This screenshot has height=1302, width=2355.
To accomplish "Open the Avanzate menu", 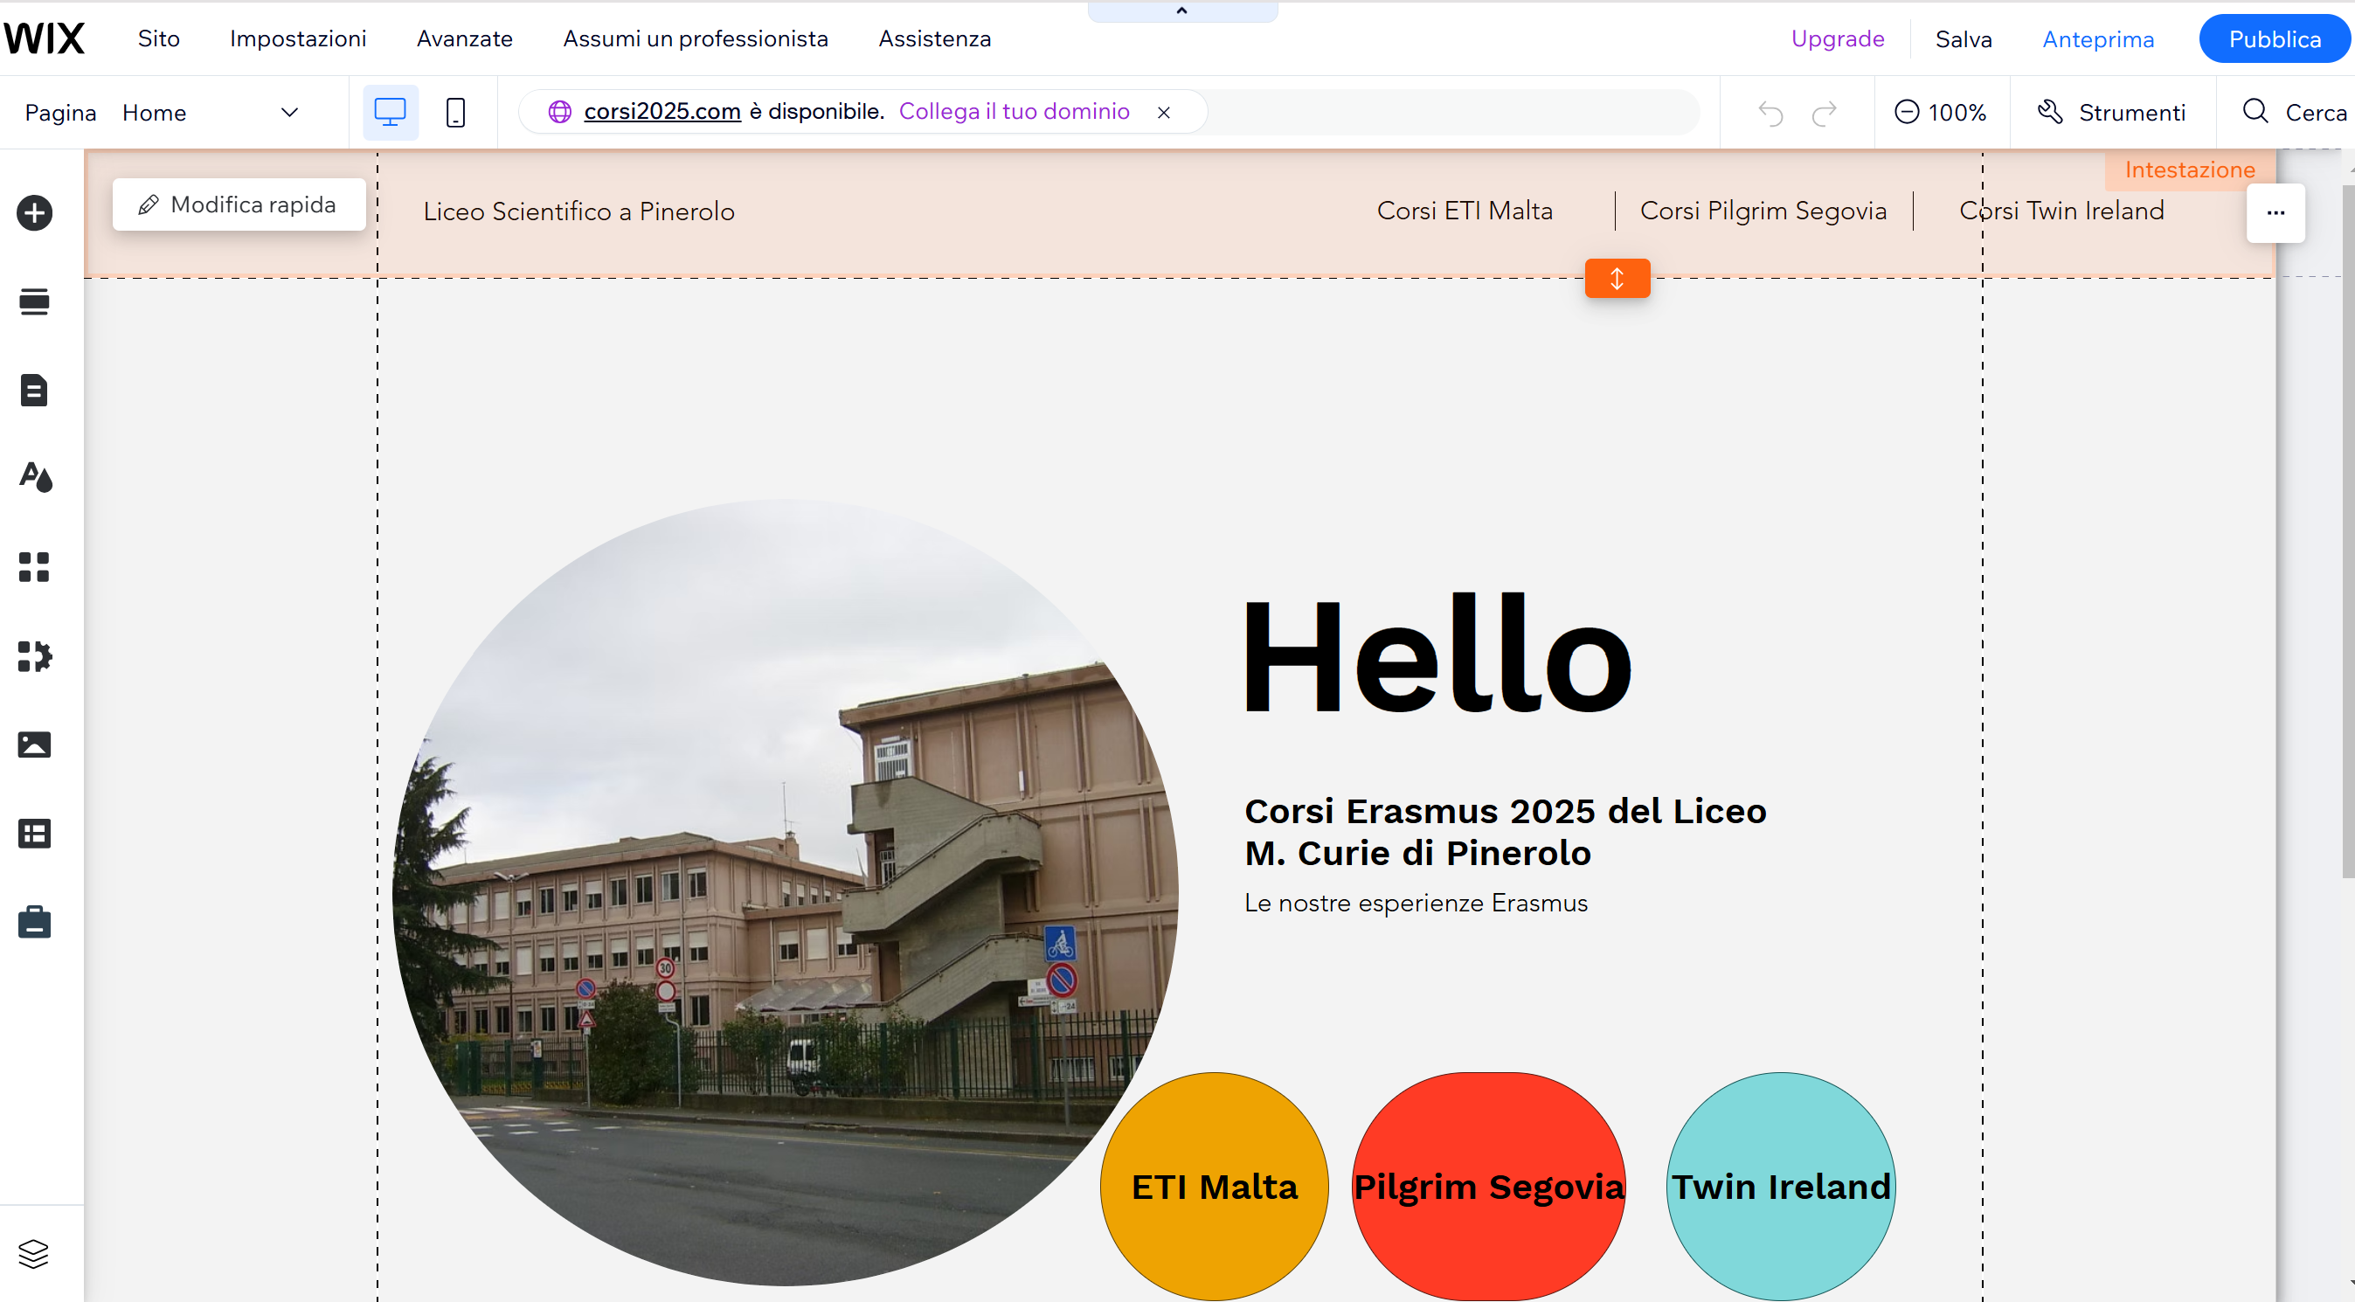I will (464, 38).
